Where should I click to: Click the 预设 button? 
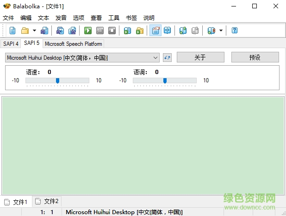pyautogui.click(x=255, y=57)
